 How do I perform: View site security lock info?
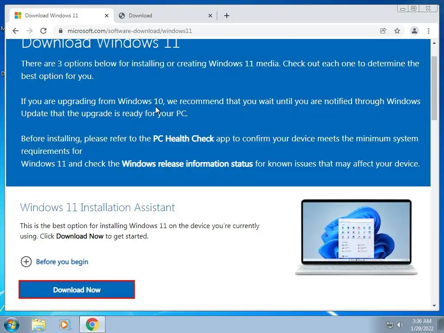click(60, 31)
